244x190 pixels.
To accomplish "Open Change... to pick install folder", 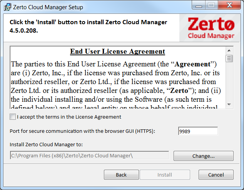I will coord(203,156).
